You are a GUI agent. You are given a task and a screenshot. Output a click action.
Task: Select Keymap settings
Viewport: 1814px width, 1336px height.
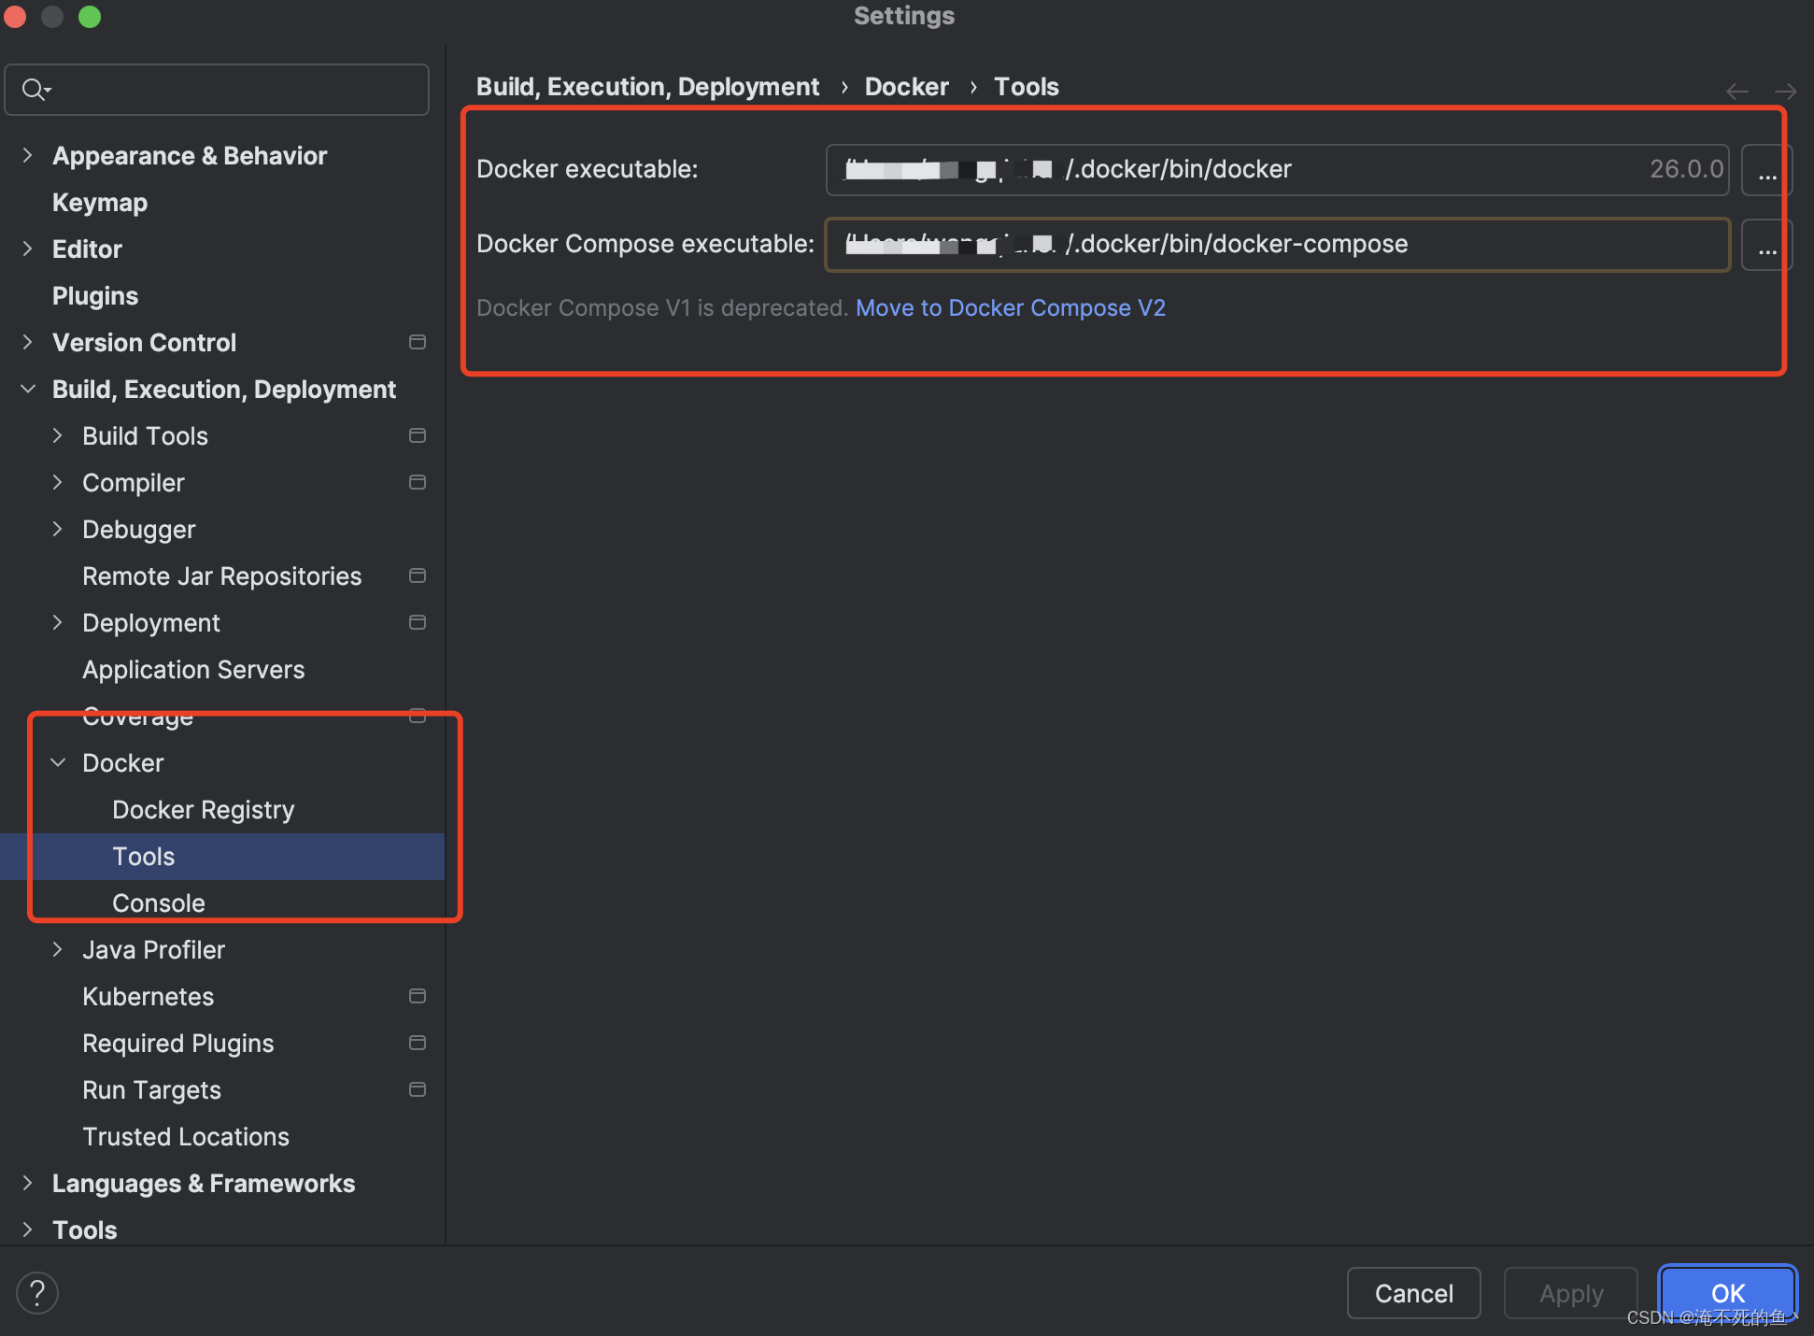point(100,202)
